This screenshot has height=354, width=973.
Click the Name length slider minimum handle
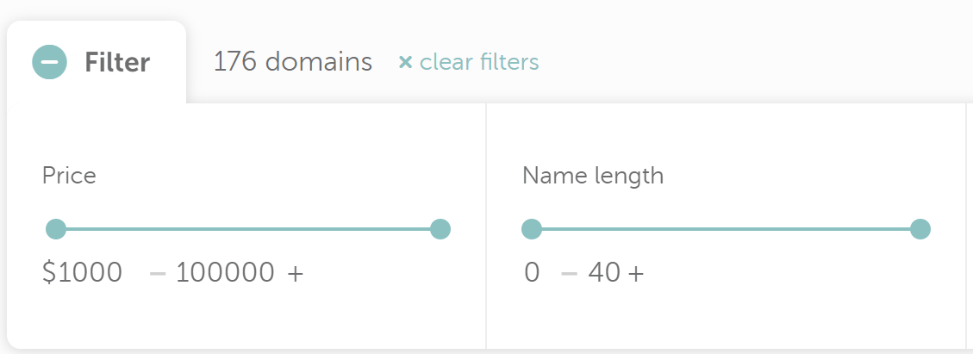click(532, 229)
